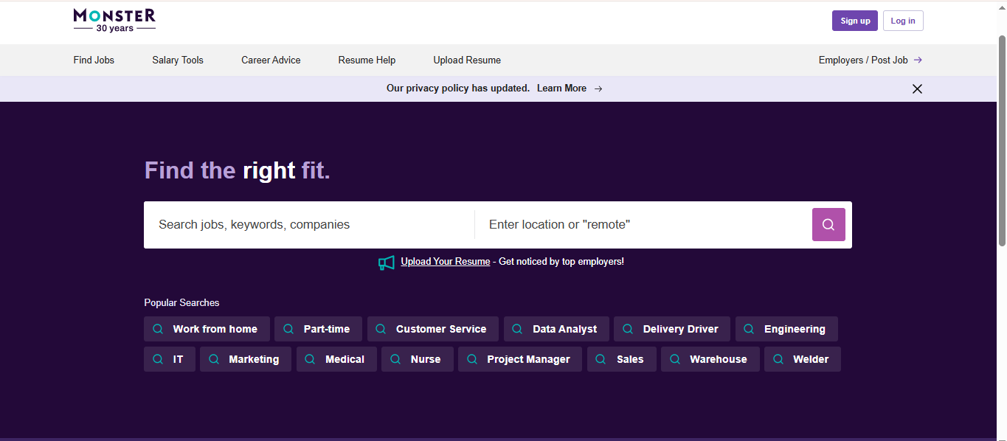The height and width of the screenshot is (441, 1007).
Task: Click the Sign up button
Action: pos(855,21)
